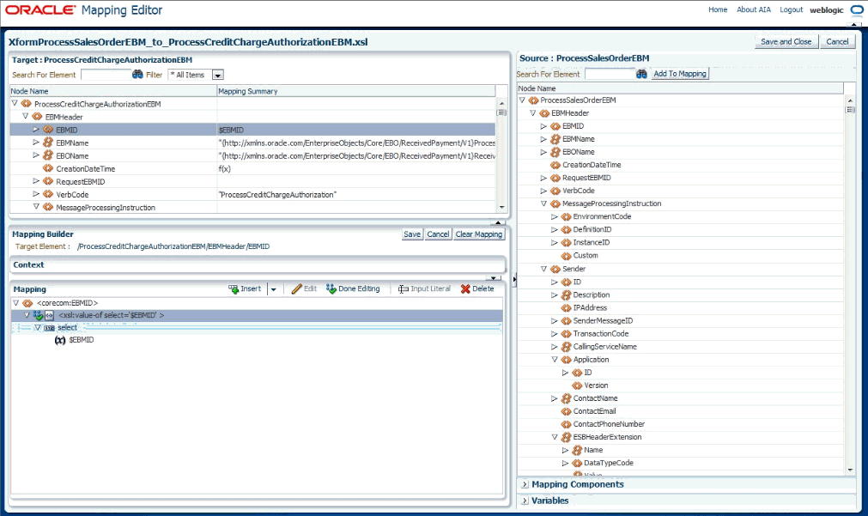Click the Source Search For Element field
The image size is (868, 516).
(610, 74)
